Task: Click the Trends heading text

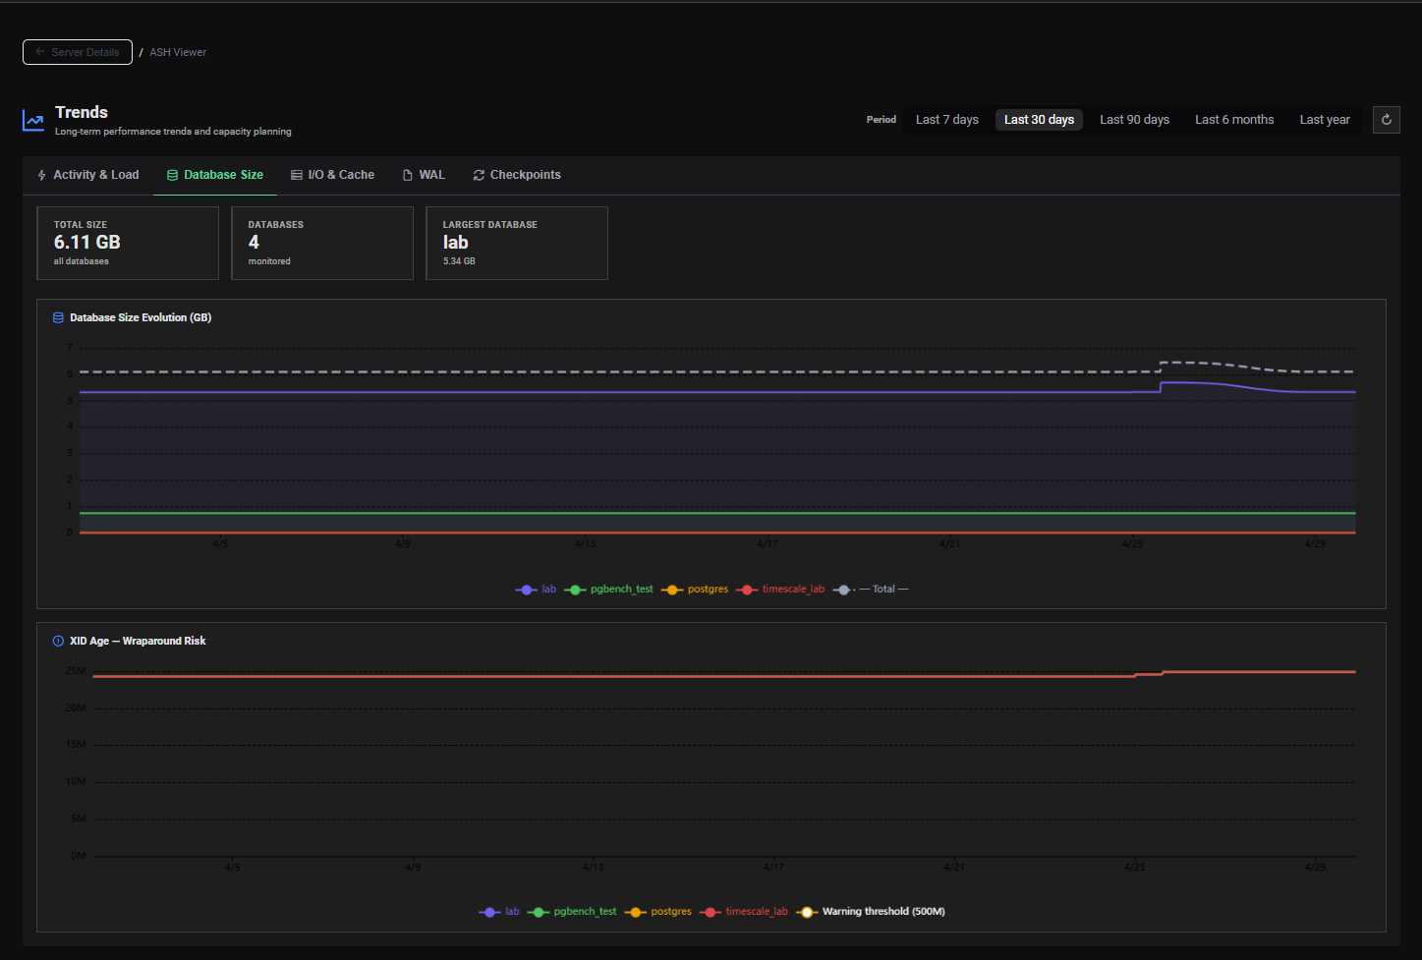Action: click(82, 112)
